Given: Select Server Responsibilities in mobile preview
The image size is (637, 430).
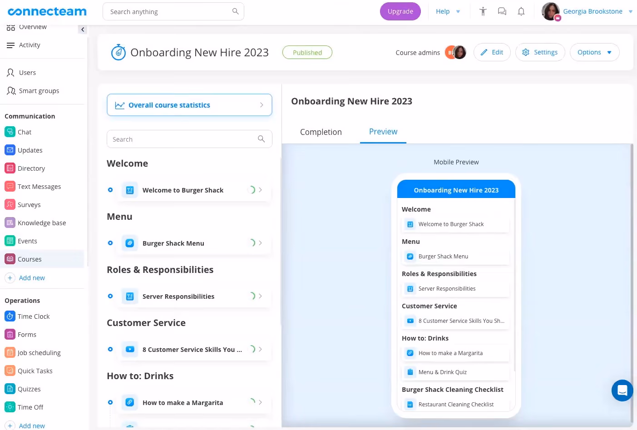Looking at the screenshot, I should pyautogui.click(x=456, y=289).
